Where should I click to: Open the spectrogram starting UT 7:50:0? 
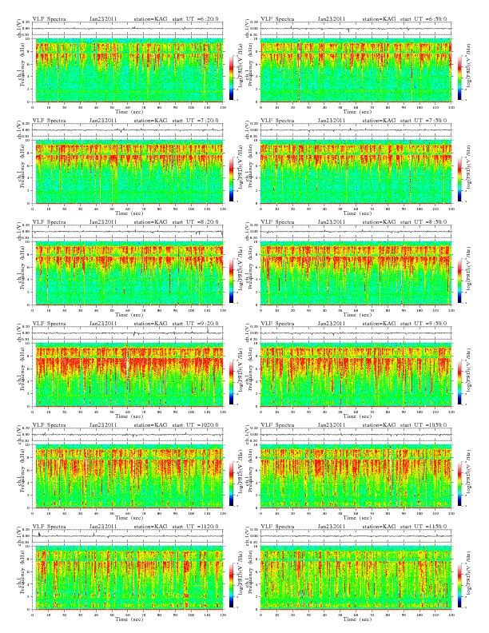(x=356, y=172)
